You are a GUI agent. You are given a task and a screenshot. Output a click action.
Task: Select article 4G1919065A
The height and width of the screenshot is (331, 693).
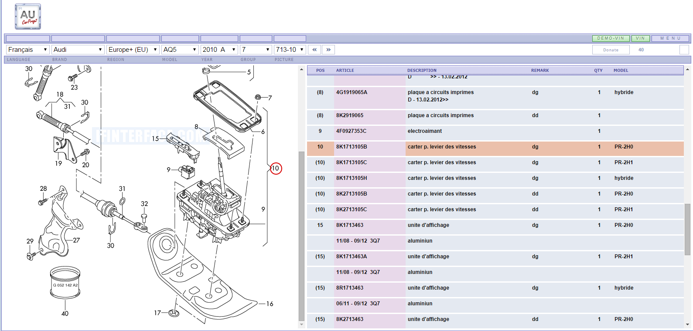click(x=352, y=92)
